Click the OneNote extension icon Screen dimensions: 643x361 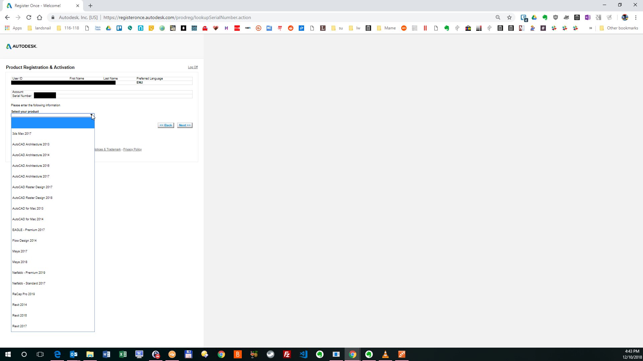(588, 17)
